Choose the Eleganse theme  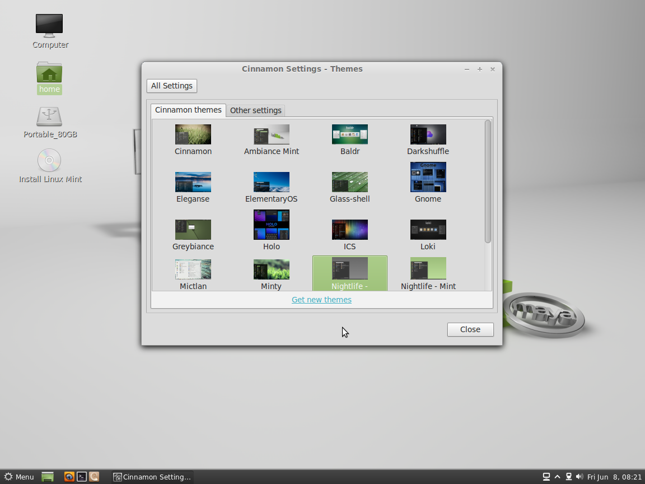pos(193,187)
